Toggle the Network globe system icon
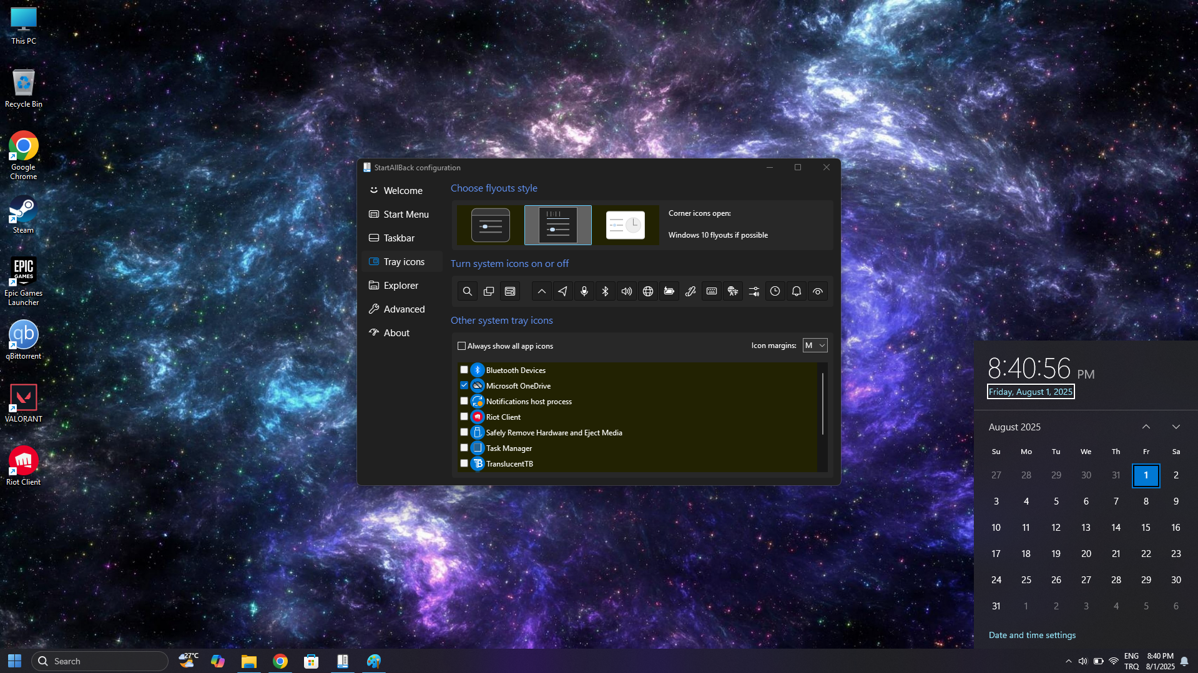1198x673 pixels. 648,291
